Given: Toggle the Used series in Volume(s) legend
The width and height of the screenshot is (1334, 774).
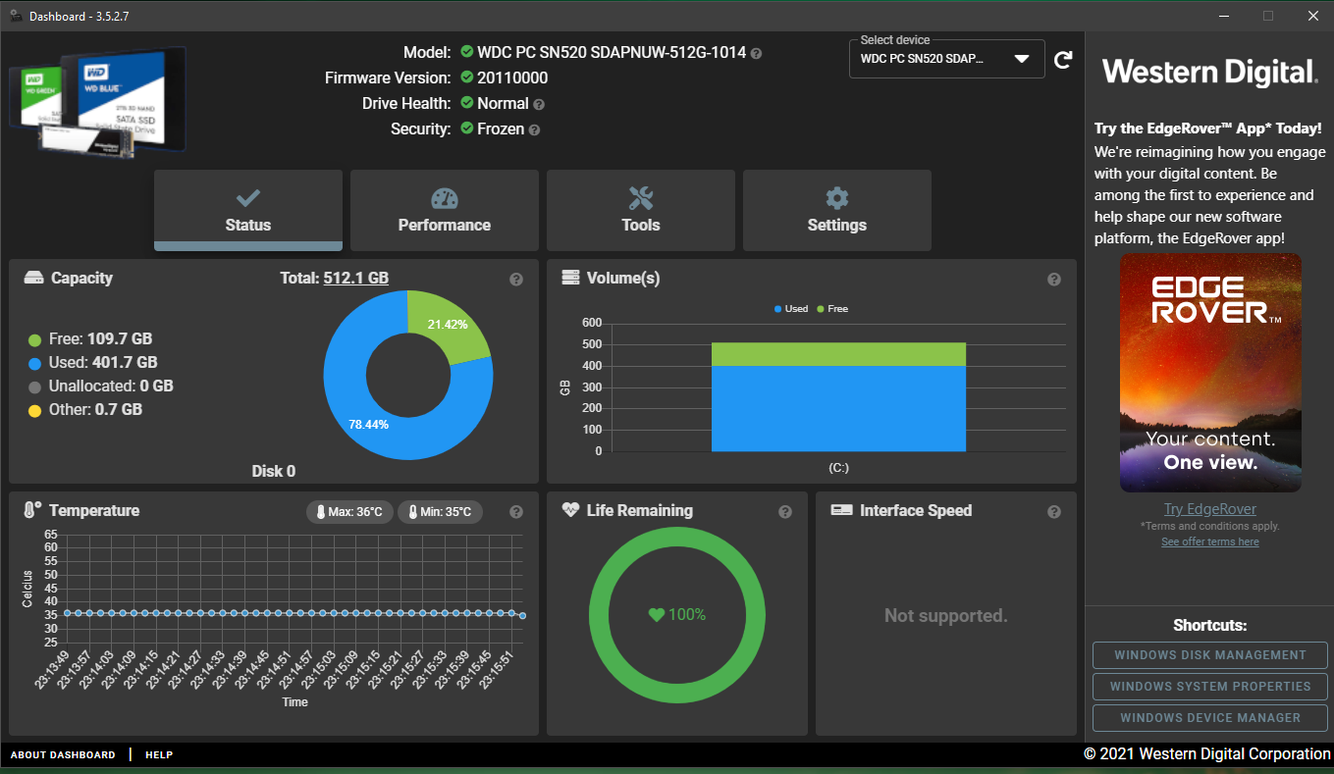Looking at the screenshot, I should click(791, 309).
